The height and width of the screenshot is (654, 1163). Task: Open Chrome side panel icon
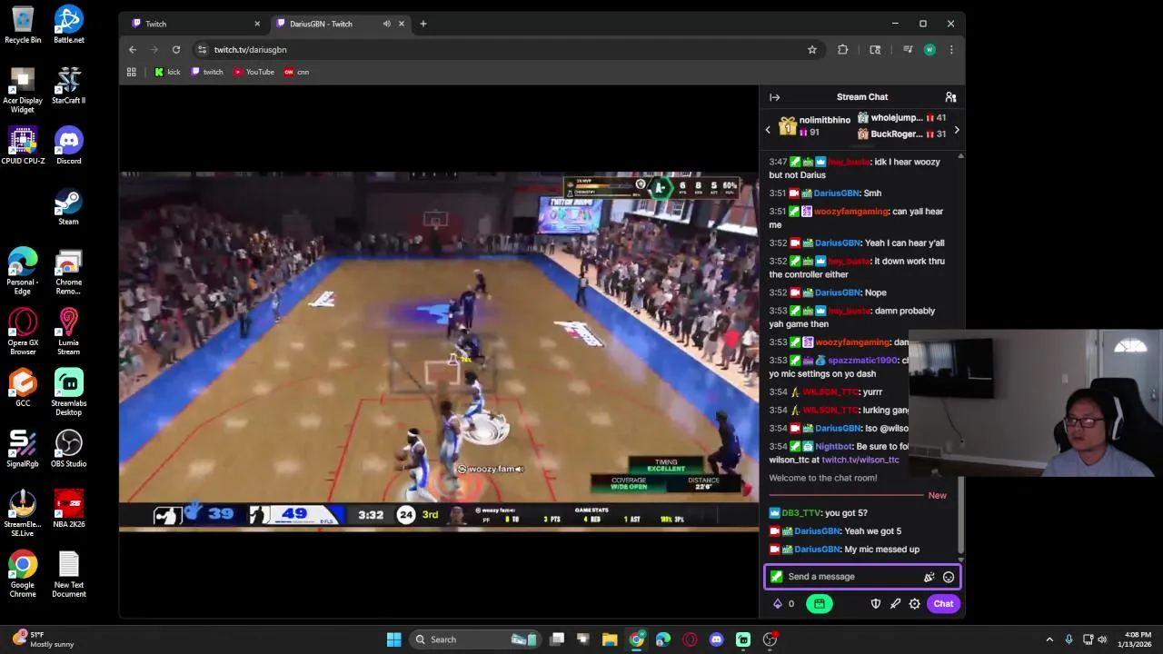click(x=875, y=50)
